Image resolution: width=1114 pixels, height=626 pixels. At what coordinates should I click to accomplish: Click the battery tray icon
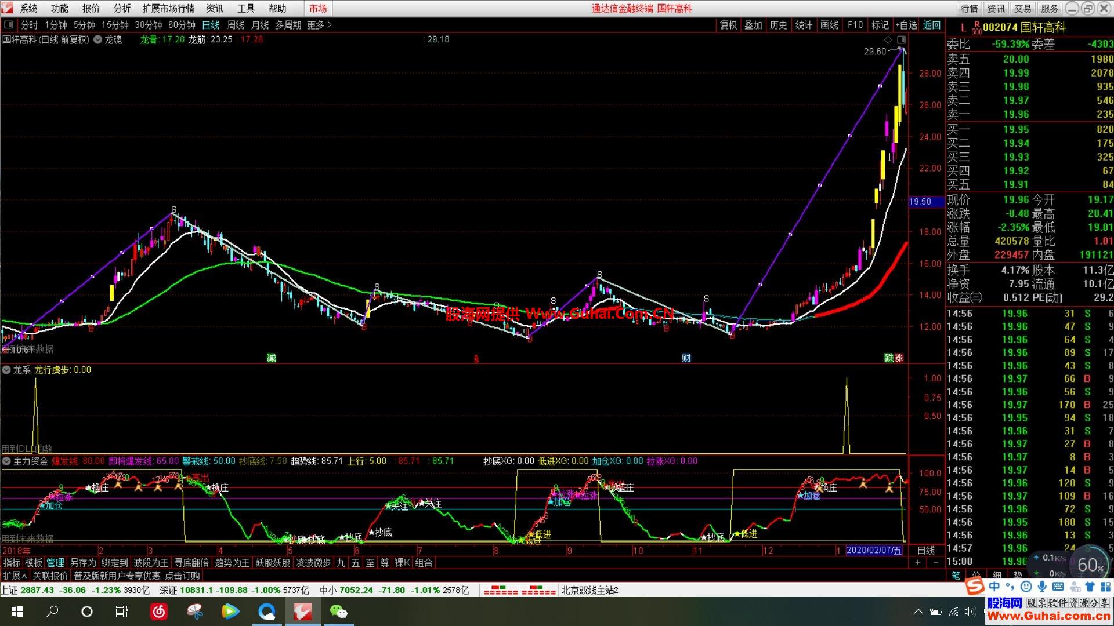click(x=936, y=612)
